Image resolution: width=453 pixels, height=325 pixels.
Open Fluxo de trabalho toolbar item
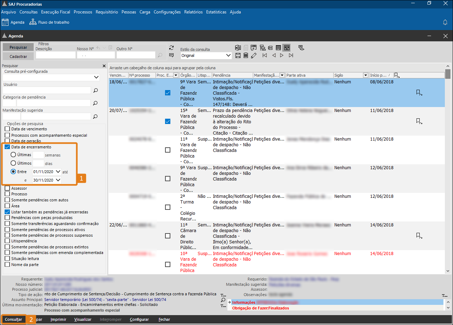[50, 22]
